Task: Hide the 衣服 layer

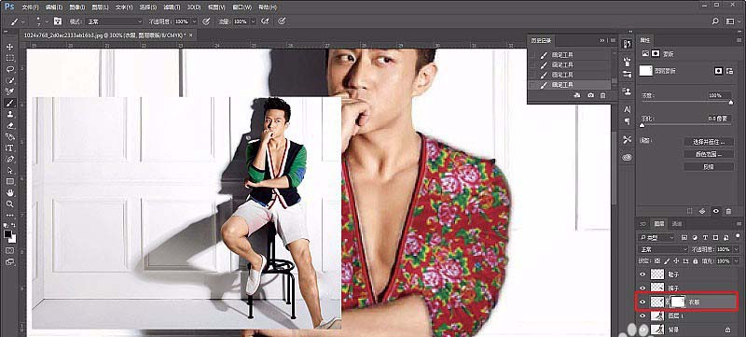Action: pos(643,302)
